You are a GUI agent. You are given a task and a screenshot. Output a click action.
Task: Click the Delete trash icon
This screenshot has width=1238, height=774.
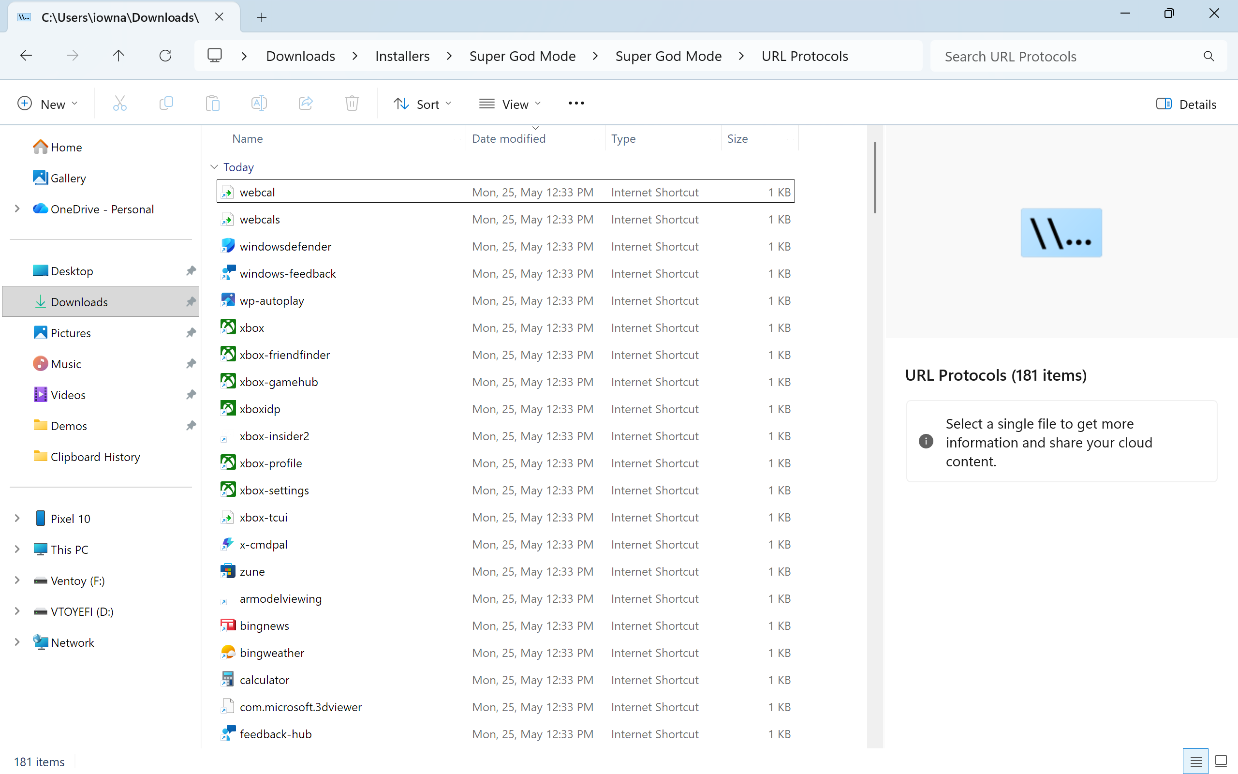[x=352, y=104]
